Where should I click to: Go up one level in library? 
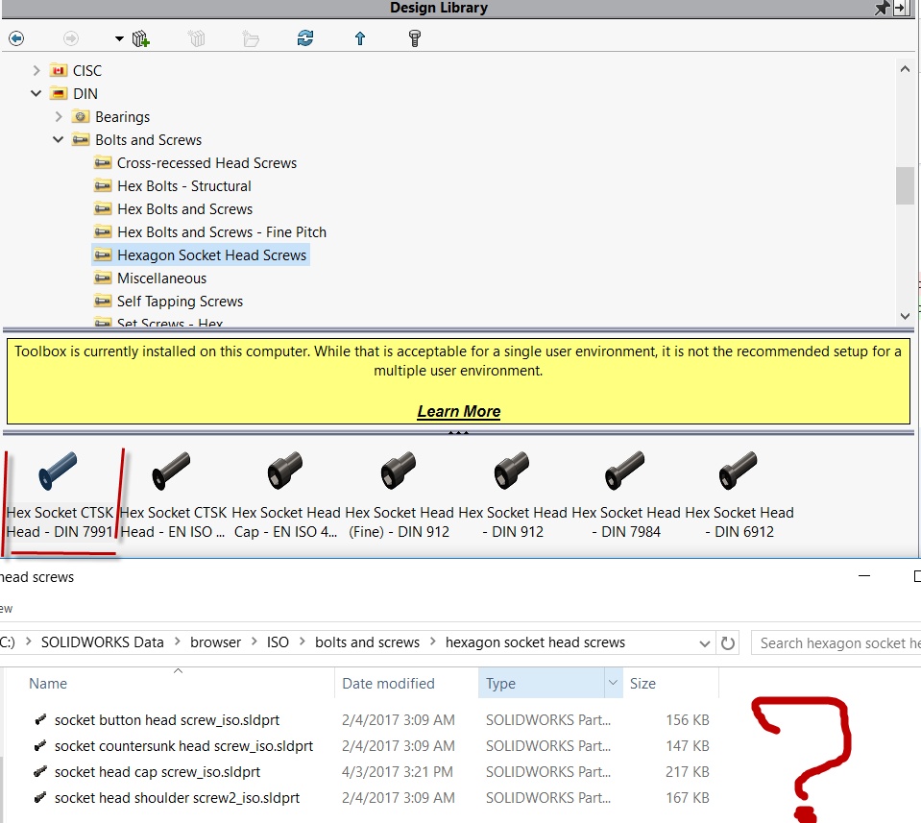click(360, 38)
